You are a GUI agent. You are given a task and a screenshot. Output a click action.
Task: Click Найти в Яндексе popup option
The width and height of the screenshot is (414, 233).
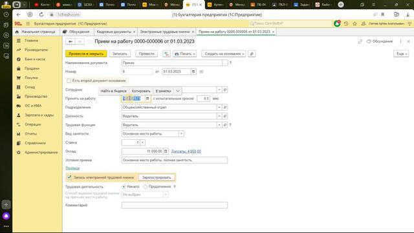[114, 91]
